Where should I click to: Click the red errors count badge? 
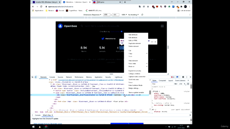click(172, 77)
